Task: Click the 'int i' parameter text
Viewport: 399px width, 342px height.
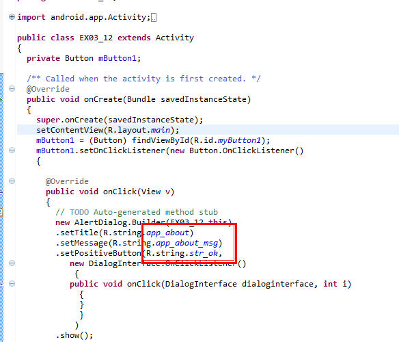Action: pos(335,284)
